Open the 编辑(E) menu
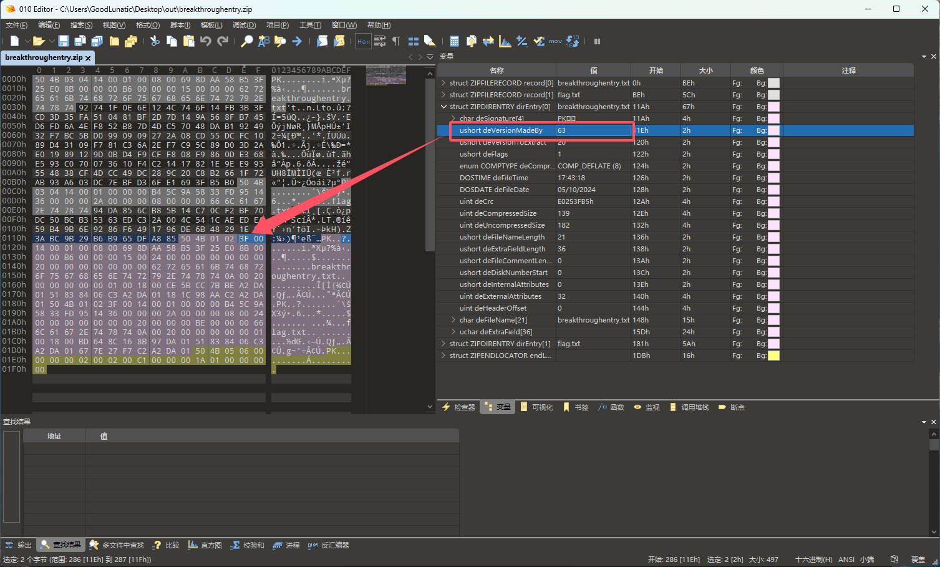 49,25
